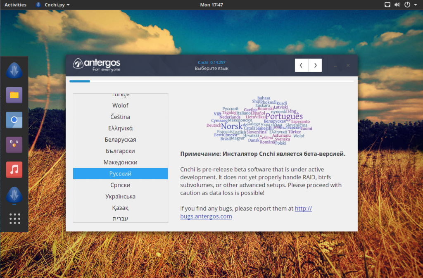This screenshot has width=423, height=278.
Task: Click the antergos logo in the installer header
Action: (x=97, y=65)
